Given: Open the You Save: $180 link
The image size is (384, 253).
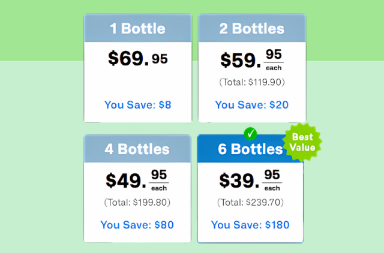Looking at the screenshot, I should (250, 225).
